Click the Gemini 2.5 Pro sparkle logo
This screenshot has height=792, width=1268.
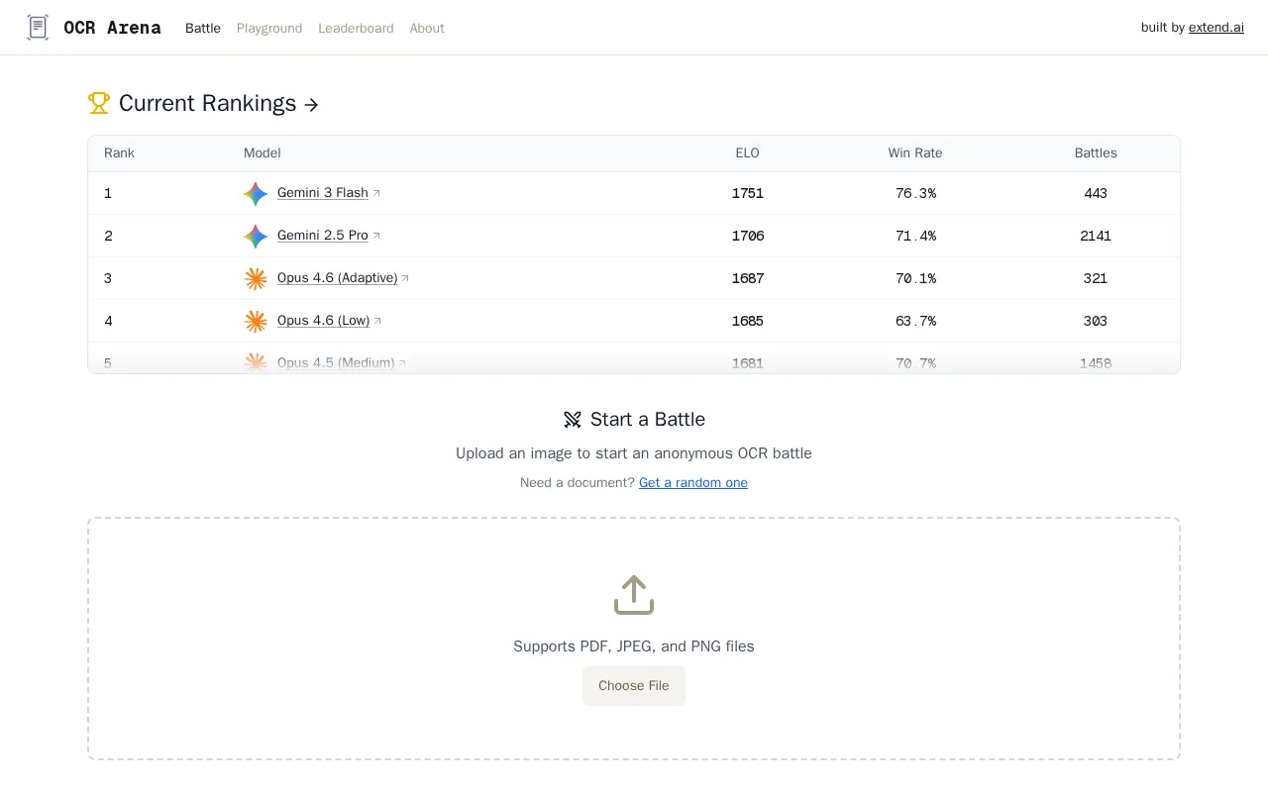click(x=256, y=237)
